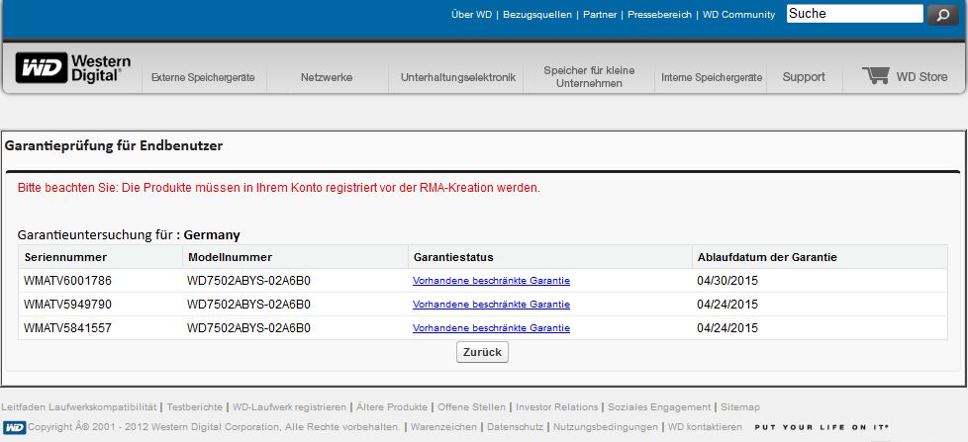The width and height of the screenshot is (968, 442).
Task: Select model number in WMATV6001786 row
Action: pyautogui.click(x=248, y=281)
